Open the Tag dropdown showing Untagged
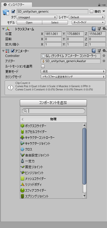This screenshot has width=107, height=228. click(x=37, y=17)
